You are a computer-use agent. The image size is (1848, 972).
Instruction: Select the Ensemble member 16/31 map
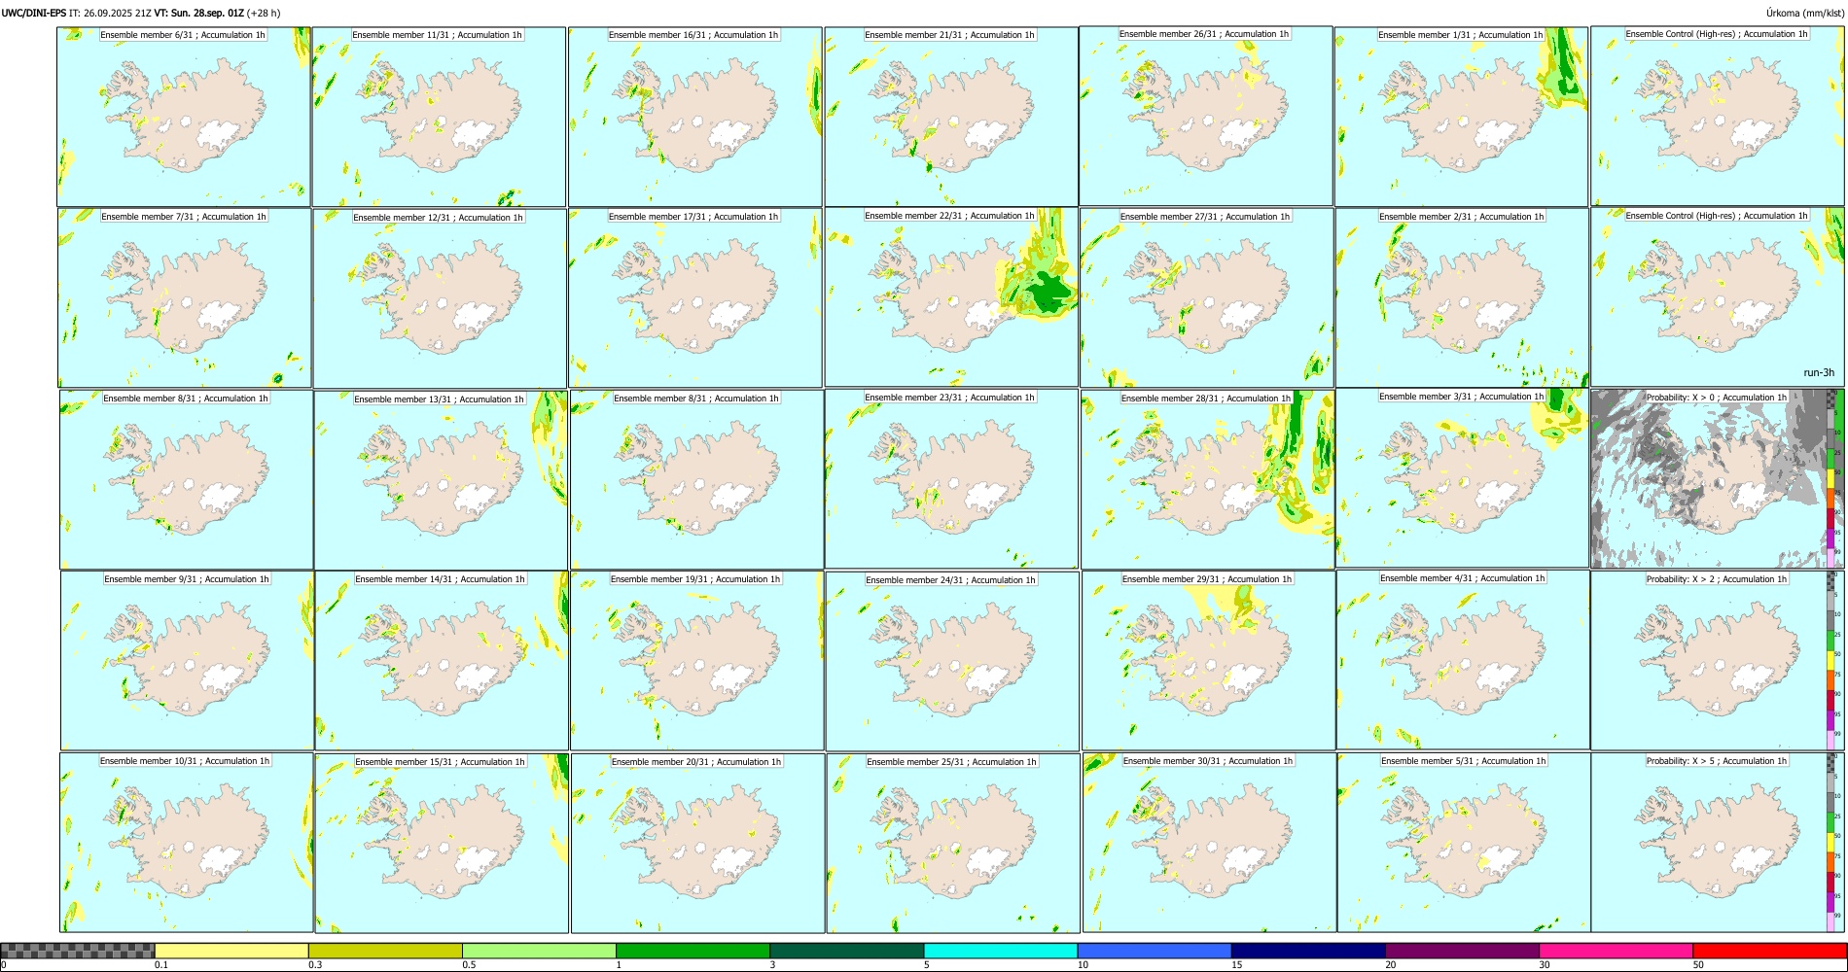coord(695,117)
